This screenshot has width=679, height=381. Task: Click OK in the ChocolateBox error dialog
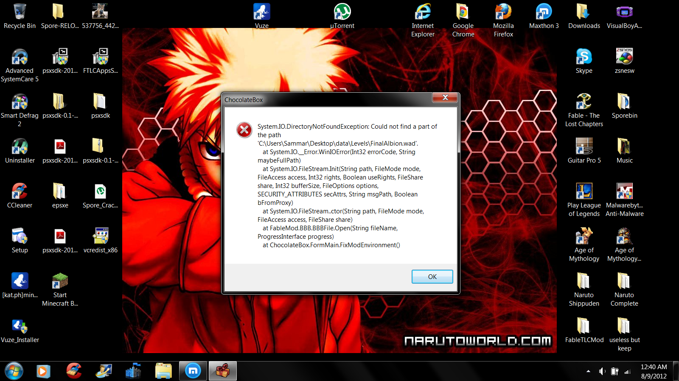pyautogui.click(x=432, y=276)
